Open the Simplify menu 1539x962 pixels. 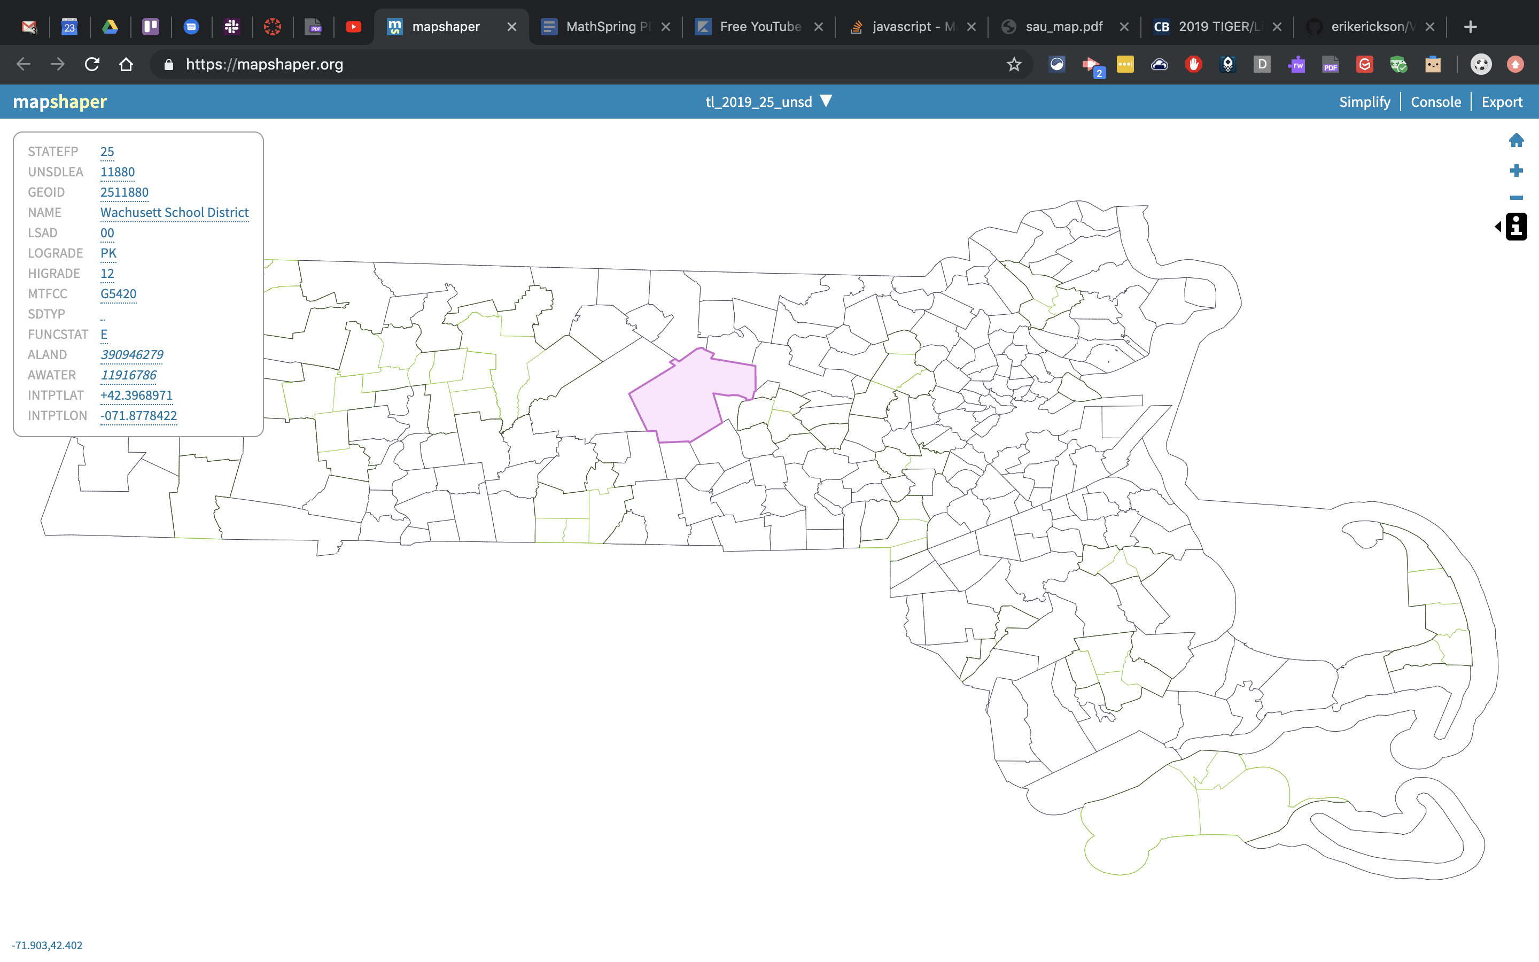coord(1364,102)
